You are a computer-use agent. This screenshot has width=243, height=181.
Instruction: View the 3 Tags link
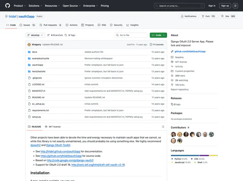[70, 35]
